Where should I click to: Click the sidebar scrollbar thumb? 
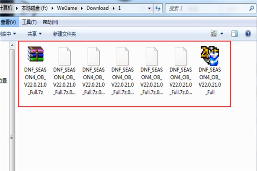(x=12, y=110)
